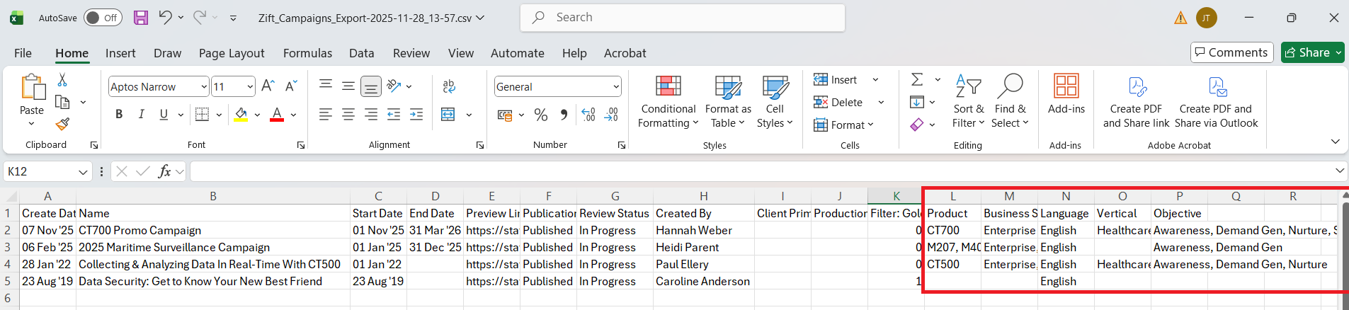Screen dimensions: 1349x310
Task: Click the AutoSum sigma icon
Action: 917,79
